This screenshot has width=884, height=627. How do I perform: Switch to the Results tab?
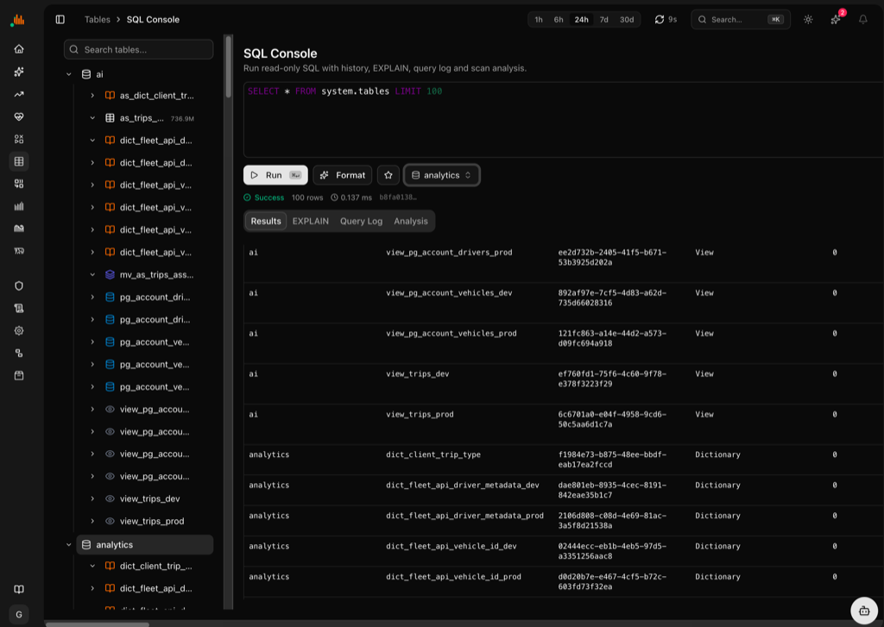click(266, 222)
